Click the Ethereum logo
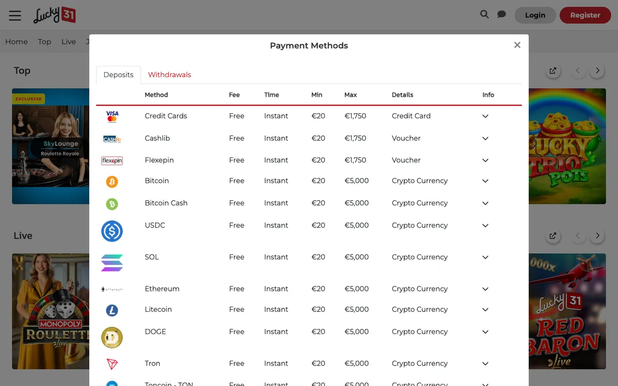The height and width of the screenshot is (386, 618). click(112, 289)
